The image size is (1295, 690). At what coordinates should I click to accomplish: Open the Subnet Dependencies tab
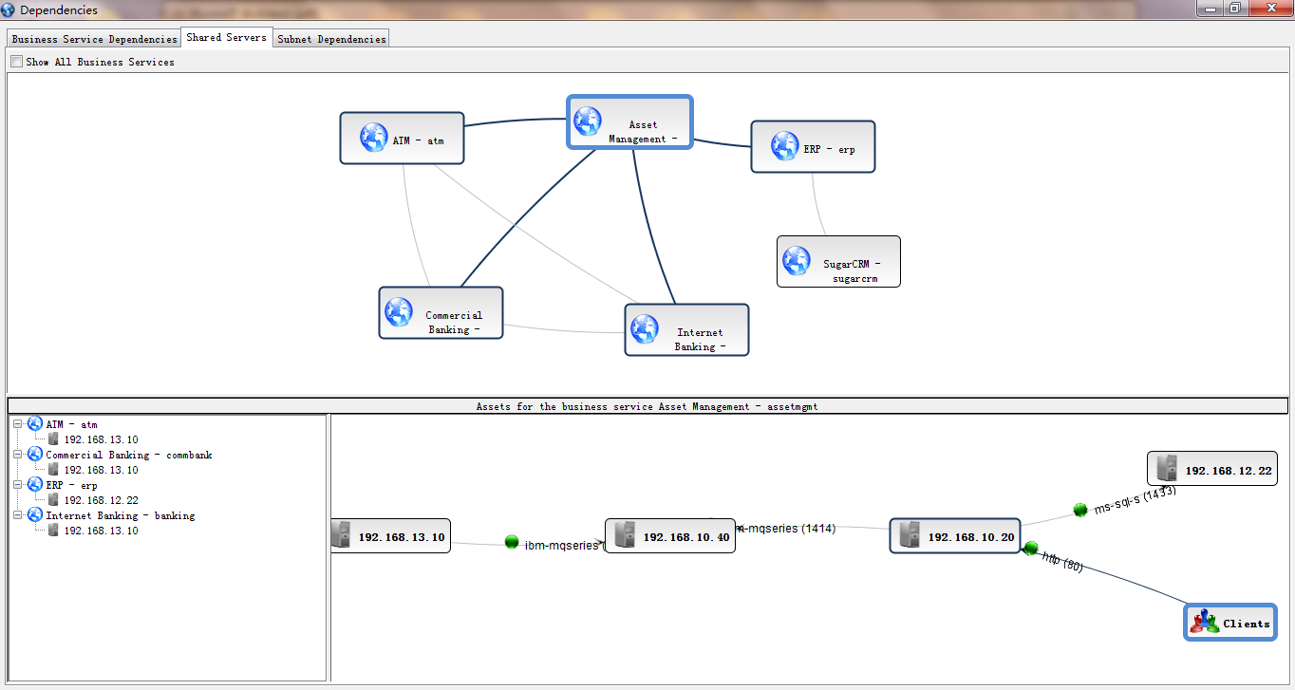331,39
